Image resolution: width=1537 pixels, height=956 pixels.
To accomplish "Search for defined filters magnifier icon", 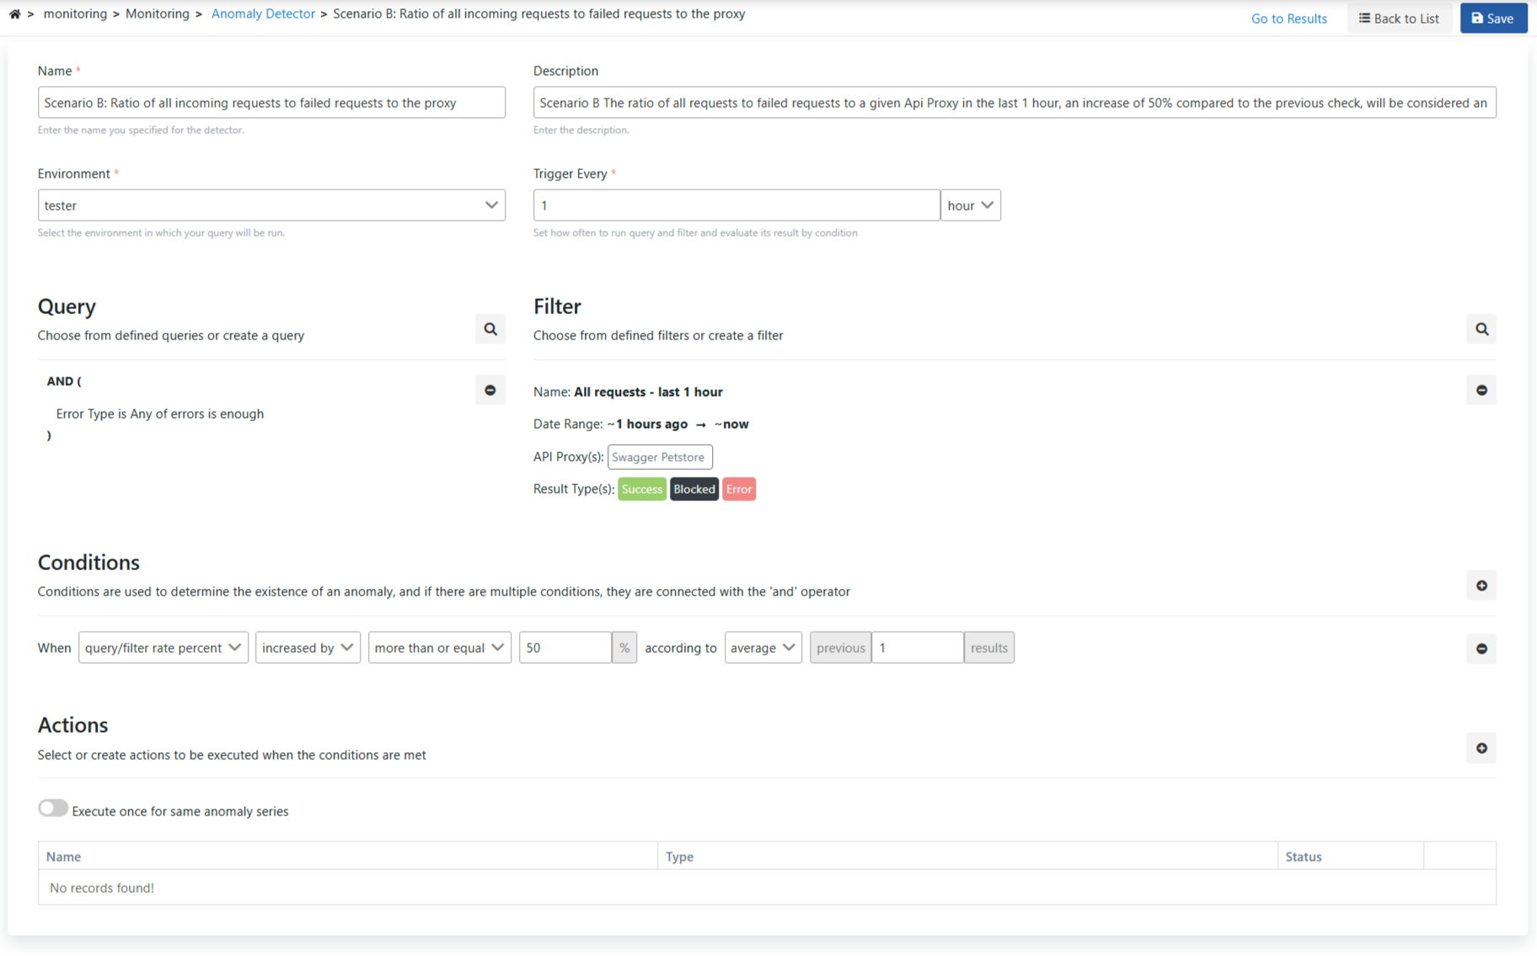I will tap(1481, 329).
